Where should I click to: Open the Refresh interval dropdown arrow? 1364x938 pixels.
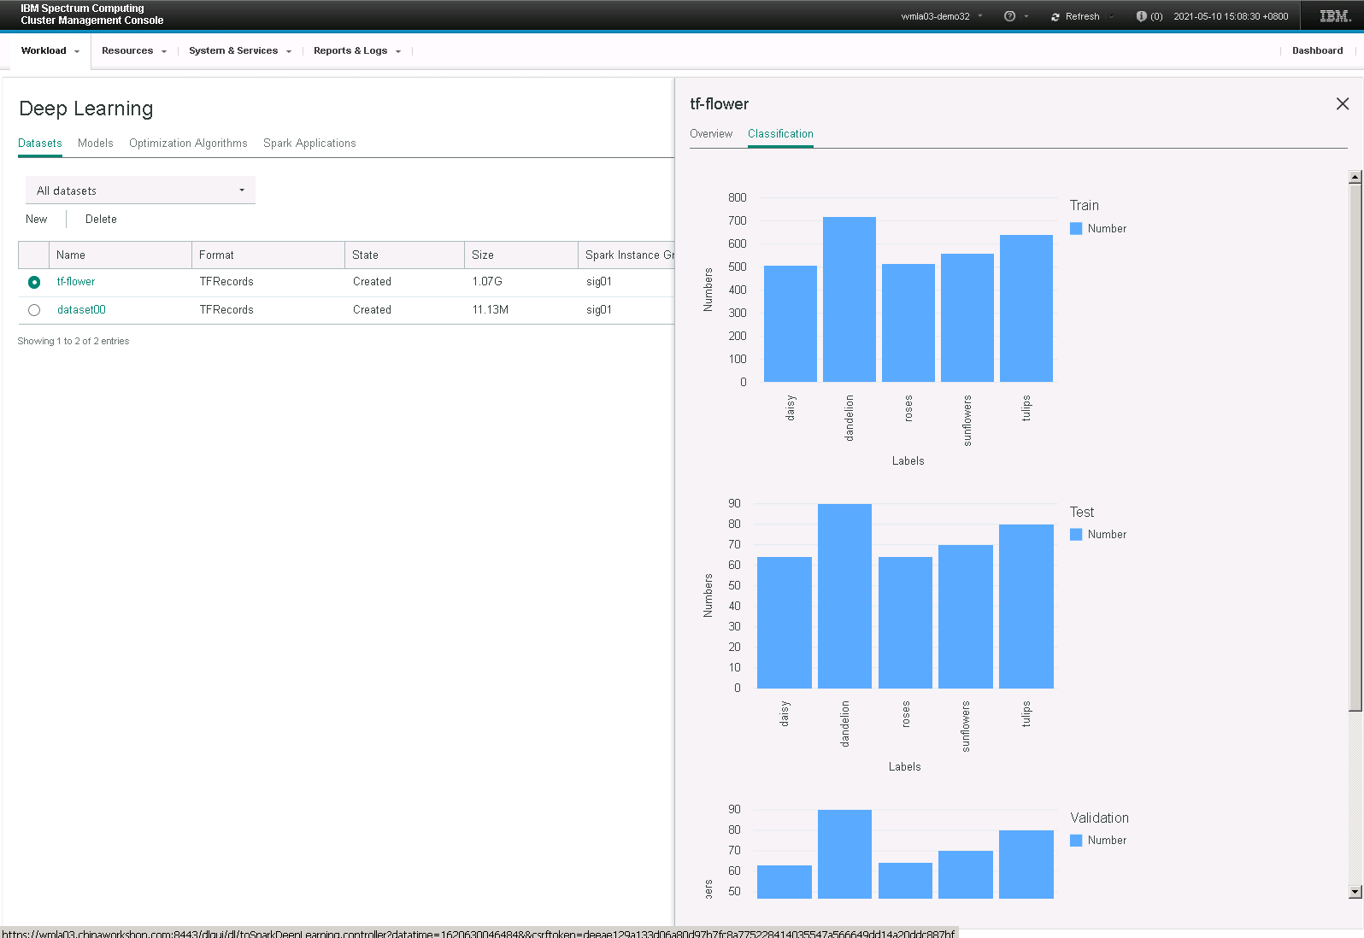1111,16
